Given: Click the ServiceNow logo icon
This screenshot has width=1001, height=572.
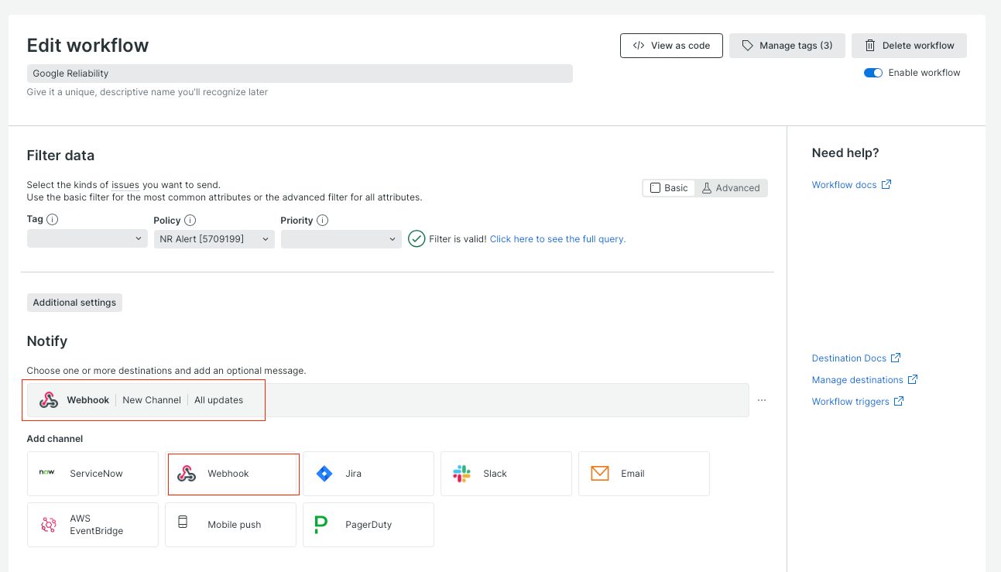Looking at the screenshot, I should tap(47, 473).
